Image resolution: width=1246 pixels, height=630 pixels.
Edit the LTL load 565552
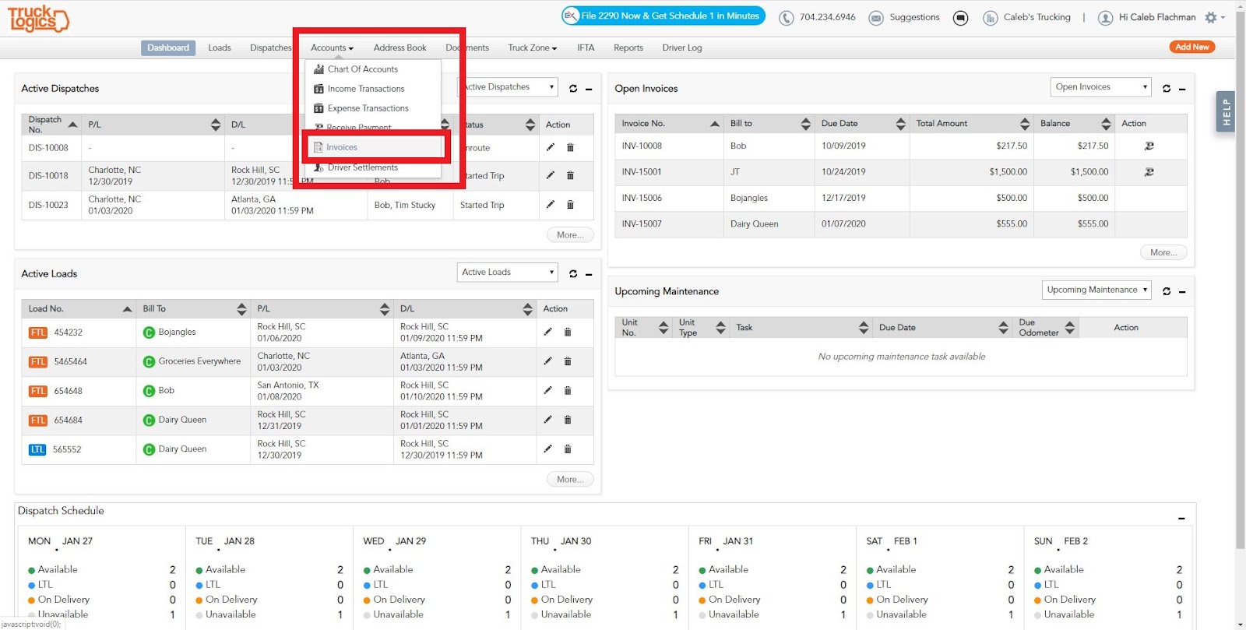[x=548, y=449]
